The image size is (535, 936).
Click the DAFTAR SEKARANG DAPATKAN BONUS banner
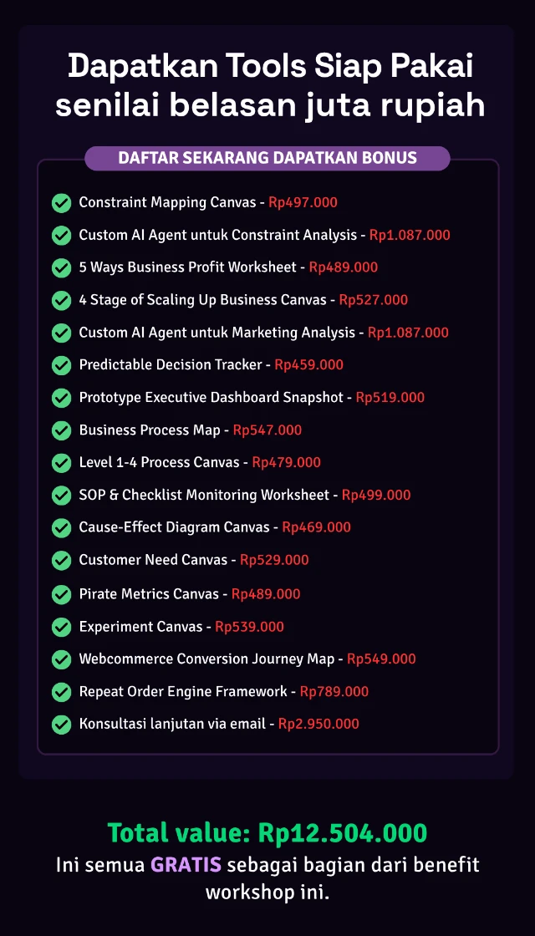tap(267, 158)
